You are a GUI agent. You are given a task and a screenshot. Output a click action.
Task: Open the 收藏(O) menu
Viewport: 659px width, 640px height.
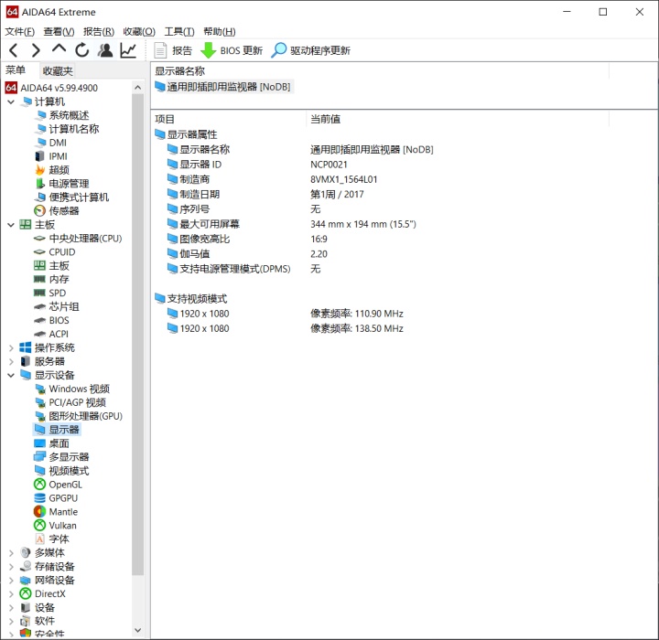(139, 31)
